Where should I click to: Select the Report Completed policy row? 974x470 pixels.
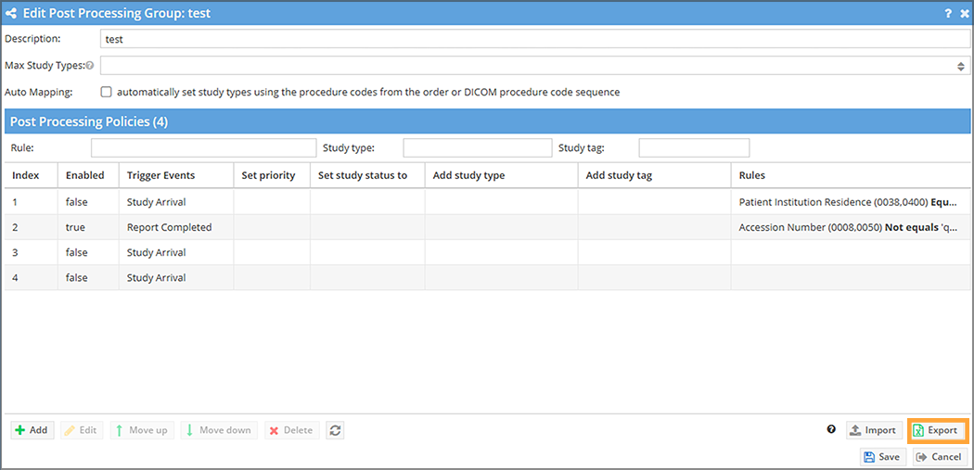(169, 227)
